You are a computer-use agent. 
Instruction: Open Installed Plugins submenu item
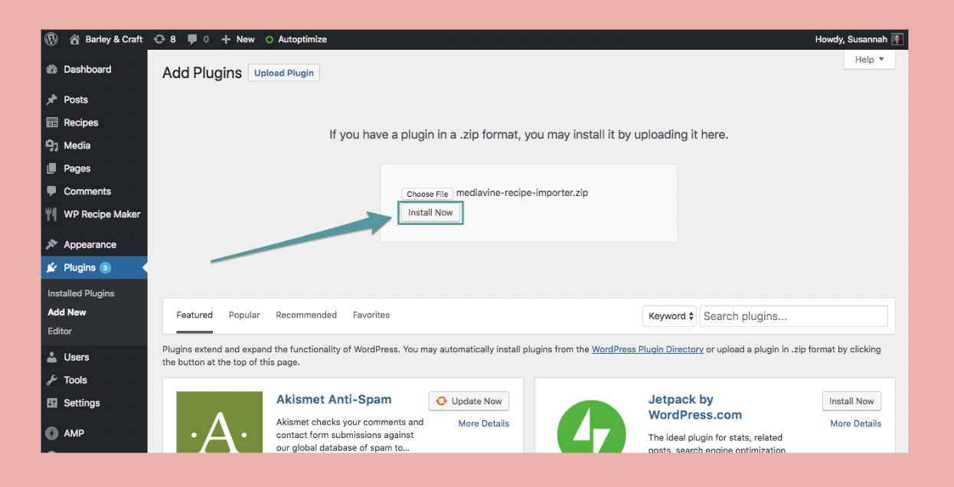click(x=81, y=293)
